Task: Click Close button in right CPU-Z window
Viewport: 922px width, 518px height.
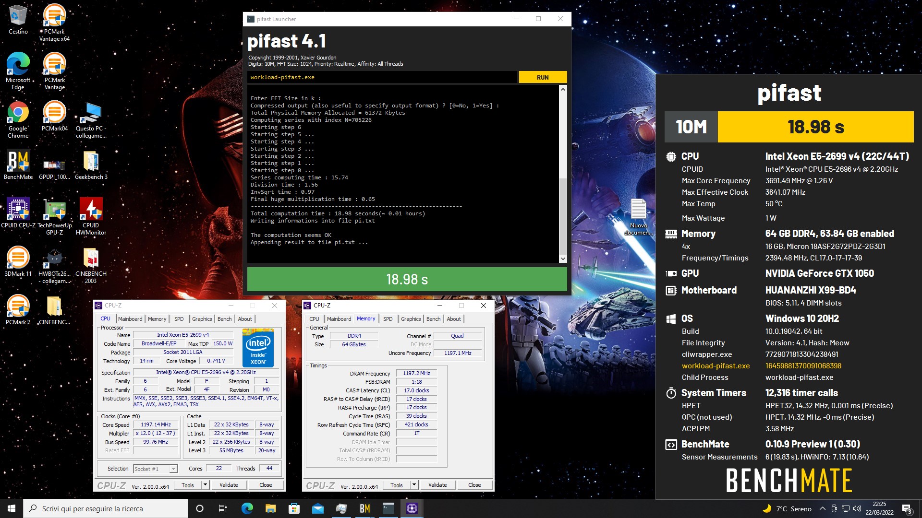Action: [474, 485]
